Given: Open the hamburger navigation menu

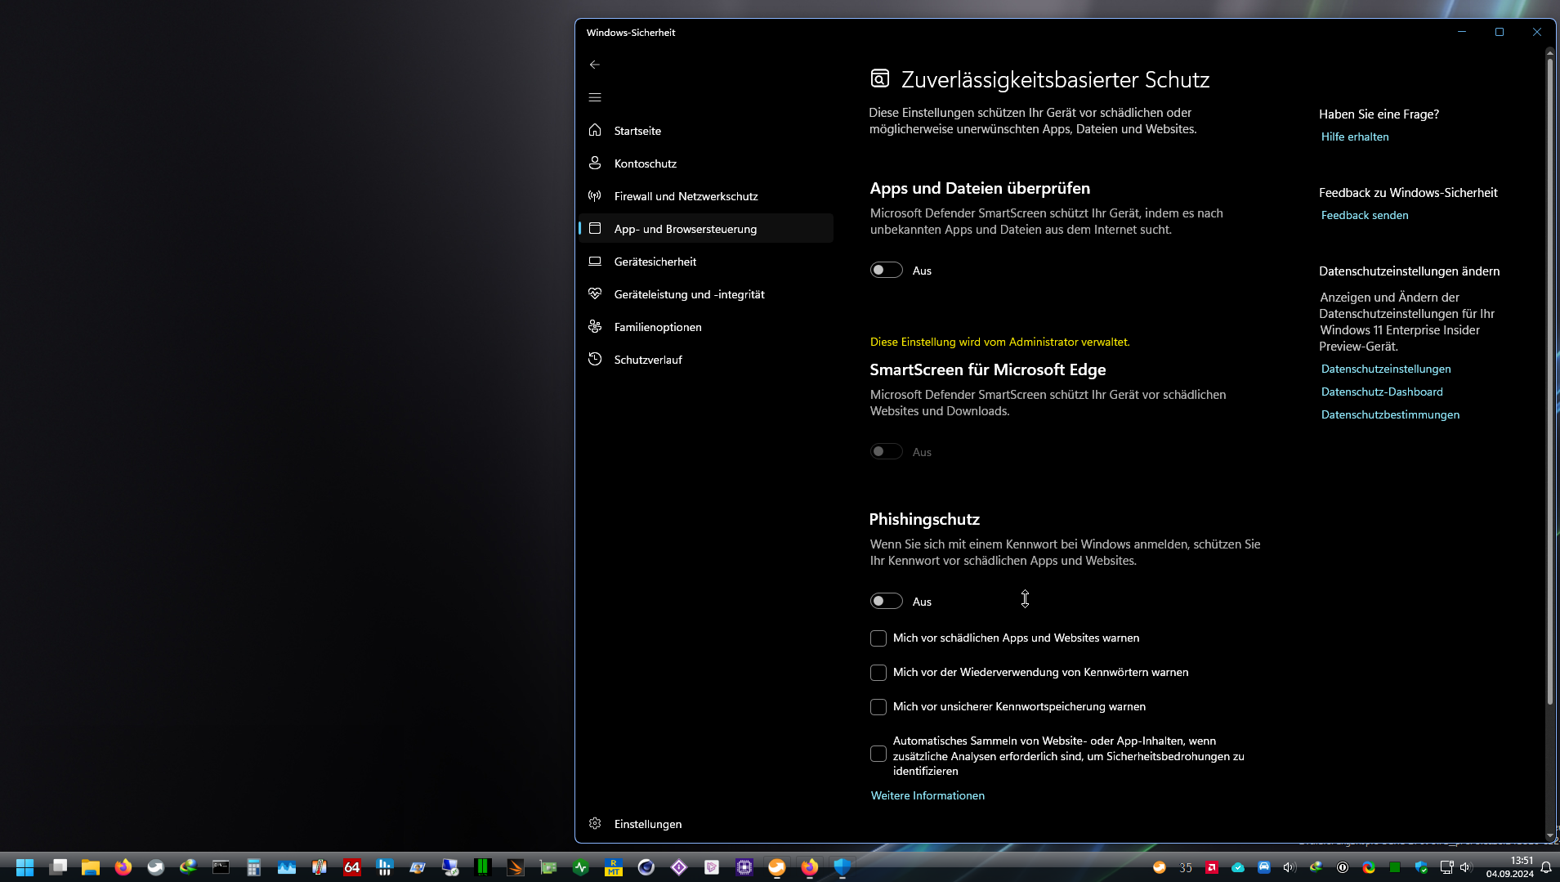Looking at the screenshot, I should click(x=595, y=97).
